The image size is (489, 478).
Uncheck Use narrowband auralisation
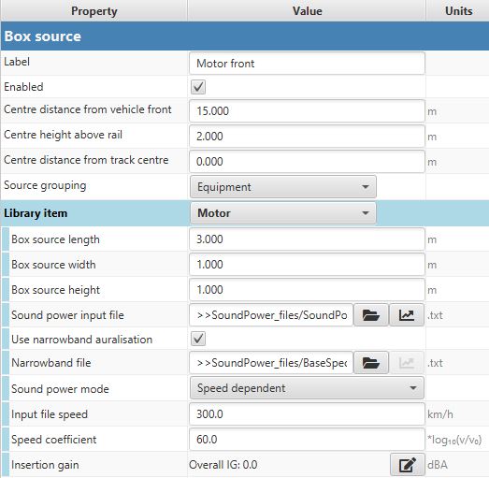coord(198,339)
